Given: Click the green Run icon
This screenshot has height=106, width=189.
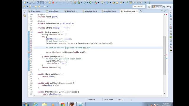Looking at the screenshot, I should pos(90,3).
